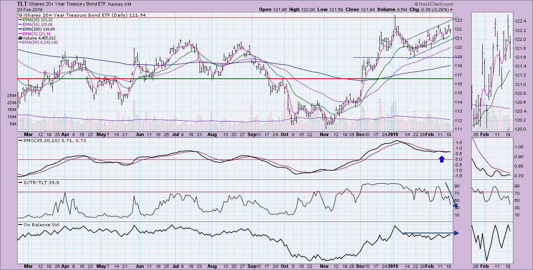Screen dimensions: 533x270
Task: Click the volume bars icon in legend
Action: (20, 38)
